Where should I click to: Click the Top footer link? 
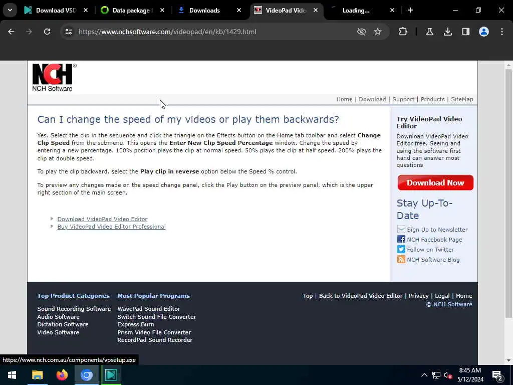[308, 296]
